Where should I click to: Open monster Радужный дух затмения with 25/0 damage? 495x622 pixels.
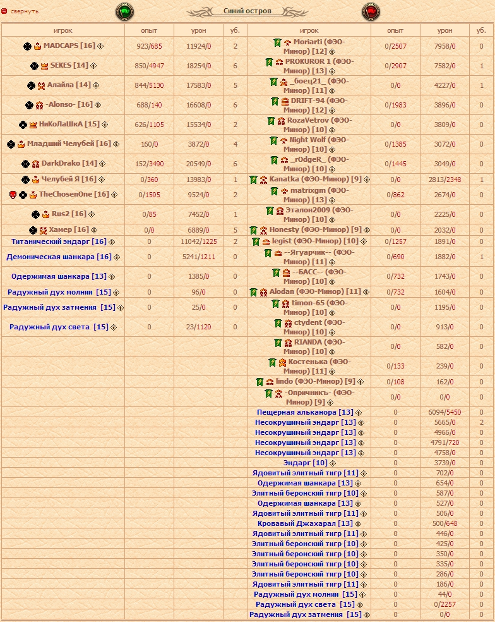[59, 307]
